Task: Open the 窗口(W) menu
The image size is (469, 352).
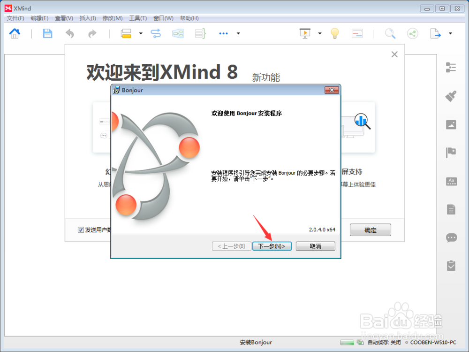Action: tap(163, 18)
